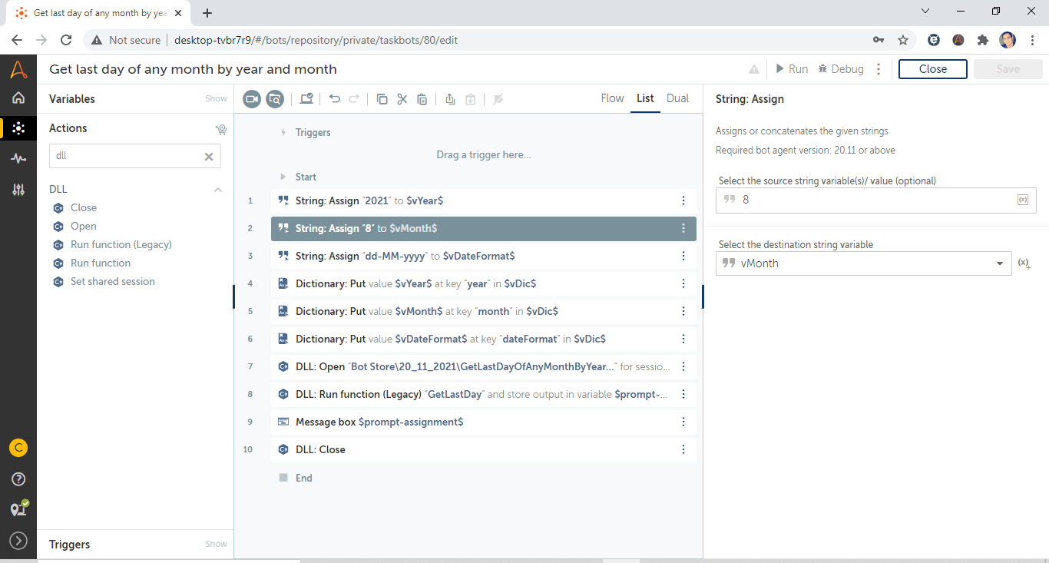The image size is (1049, 563).
Task: Start recording with the camera toolbar icon
Action: (252, 99)
